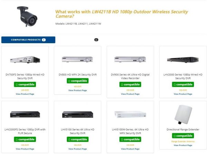
Task: Open the LHV2000 Series DVR product image
Action: 183,60
